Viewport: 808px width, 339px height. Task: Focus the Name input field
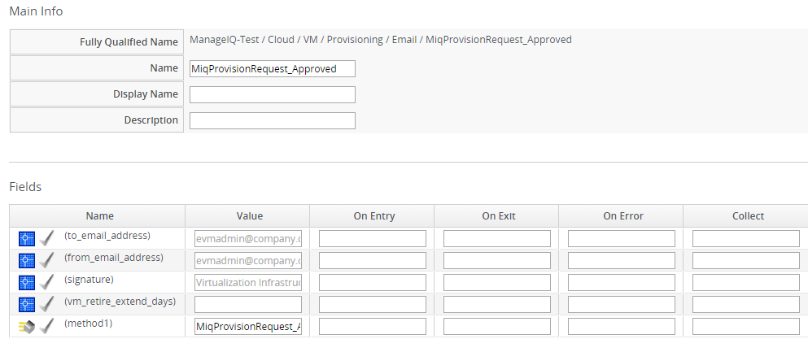click(272, 68)
